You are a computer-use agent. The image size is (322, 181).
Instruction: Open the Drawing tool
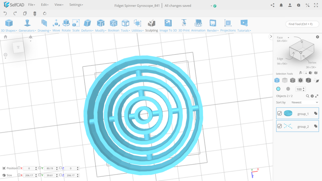(x=44, y=25)
